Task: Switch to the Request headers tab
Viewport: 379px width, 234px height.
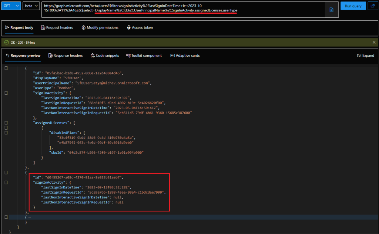Action: (x=57, y=27)
